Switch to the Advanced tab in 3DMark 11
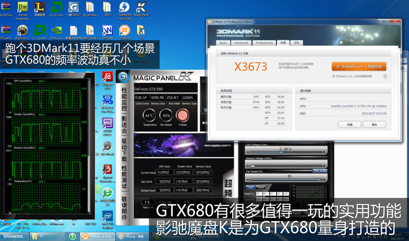The width and height of the screenshot is (409, 241). pos(241,43)
